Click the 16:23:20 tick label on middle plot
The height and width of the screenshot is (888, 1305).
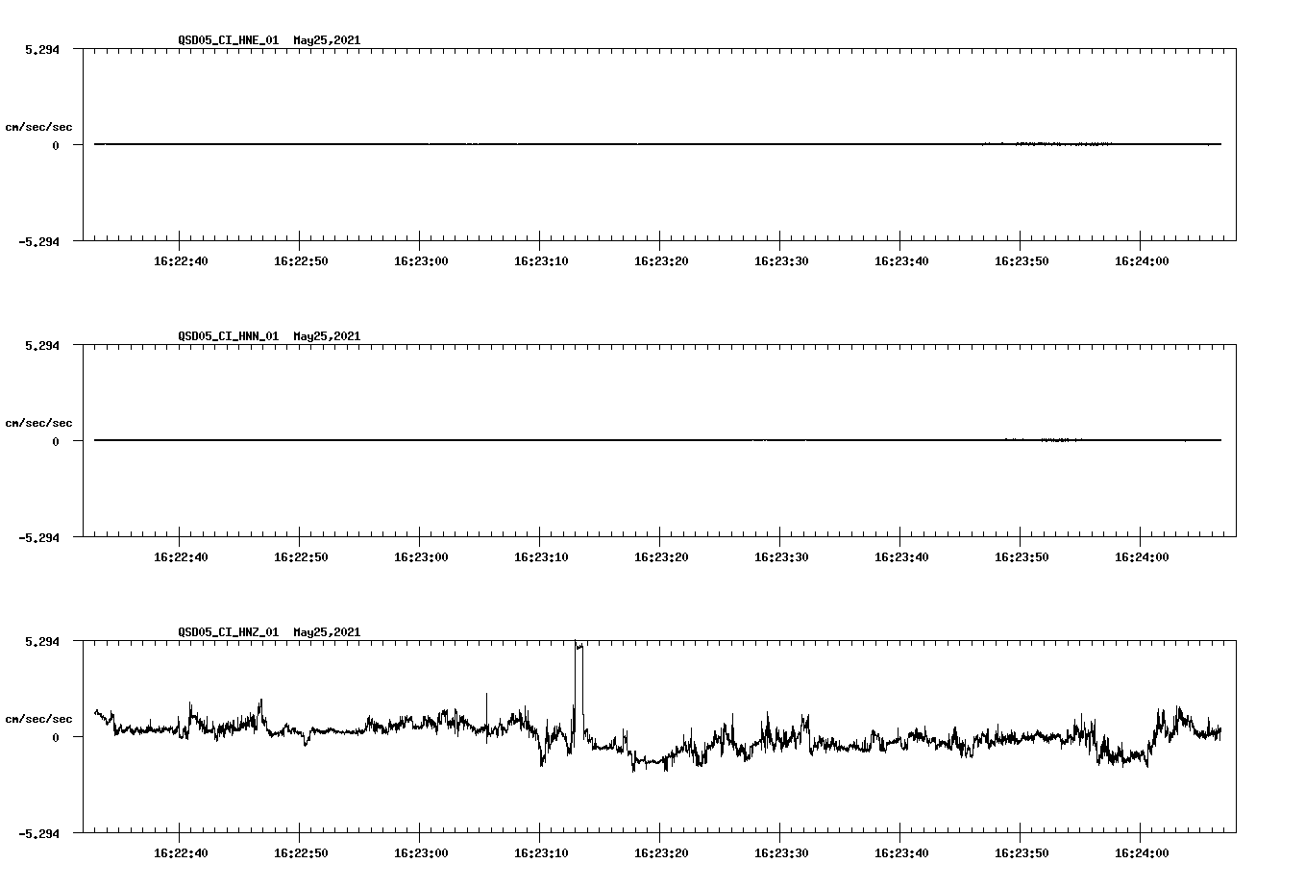tap(663, 555)
